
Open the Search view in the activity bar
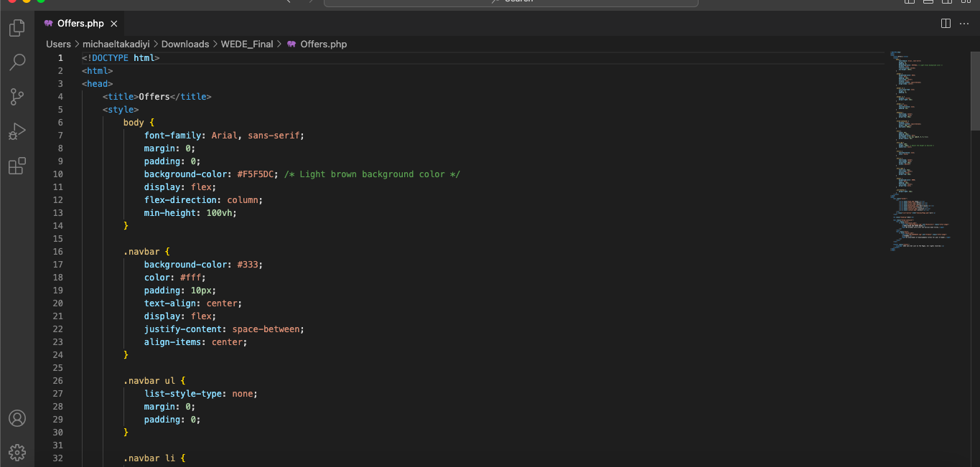pos(17,62)
